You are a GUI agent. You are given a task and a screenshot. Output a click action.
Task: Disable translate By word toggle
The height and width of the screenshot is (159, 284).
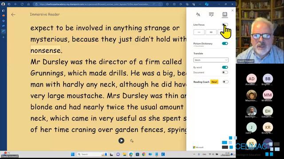pos(225,67)
